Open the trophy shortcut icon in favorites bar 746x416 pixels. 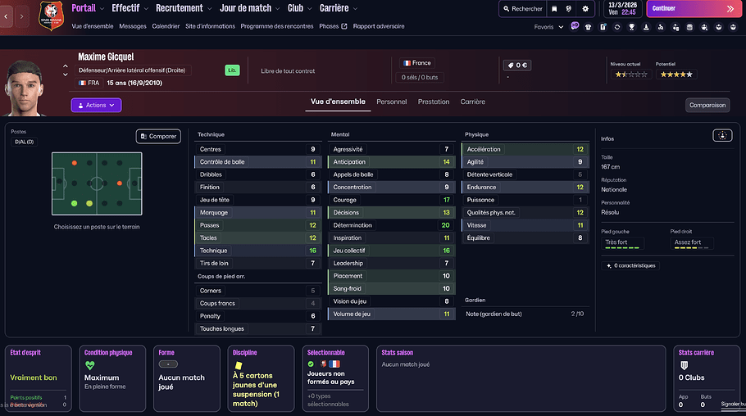[630, 26]
